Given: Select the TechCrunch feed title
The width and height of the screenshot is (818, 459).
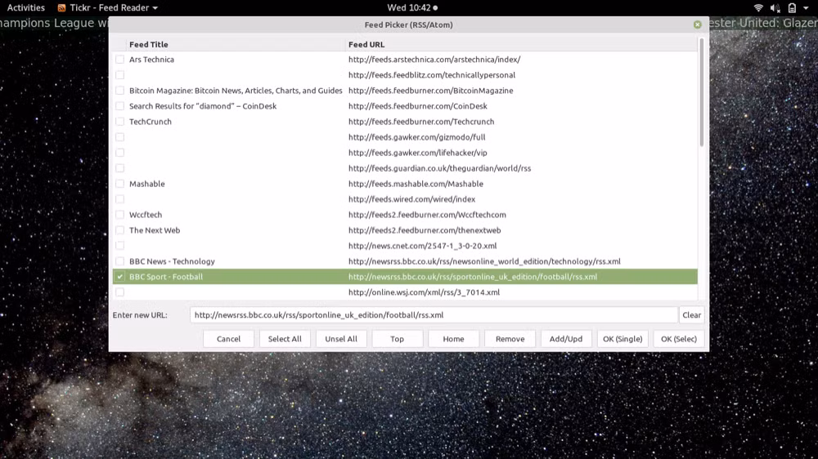Looking at the screenshot, I should (151, 122).
